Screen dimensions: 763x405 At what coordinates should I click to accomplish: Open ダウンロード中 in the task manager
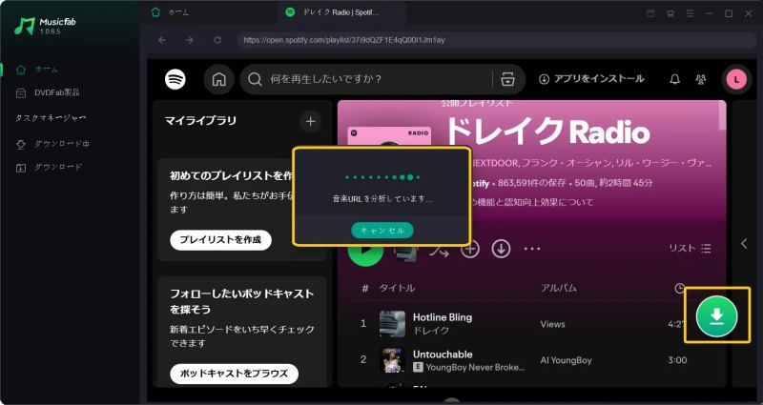tap(52, 144)
